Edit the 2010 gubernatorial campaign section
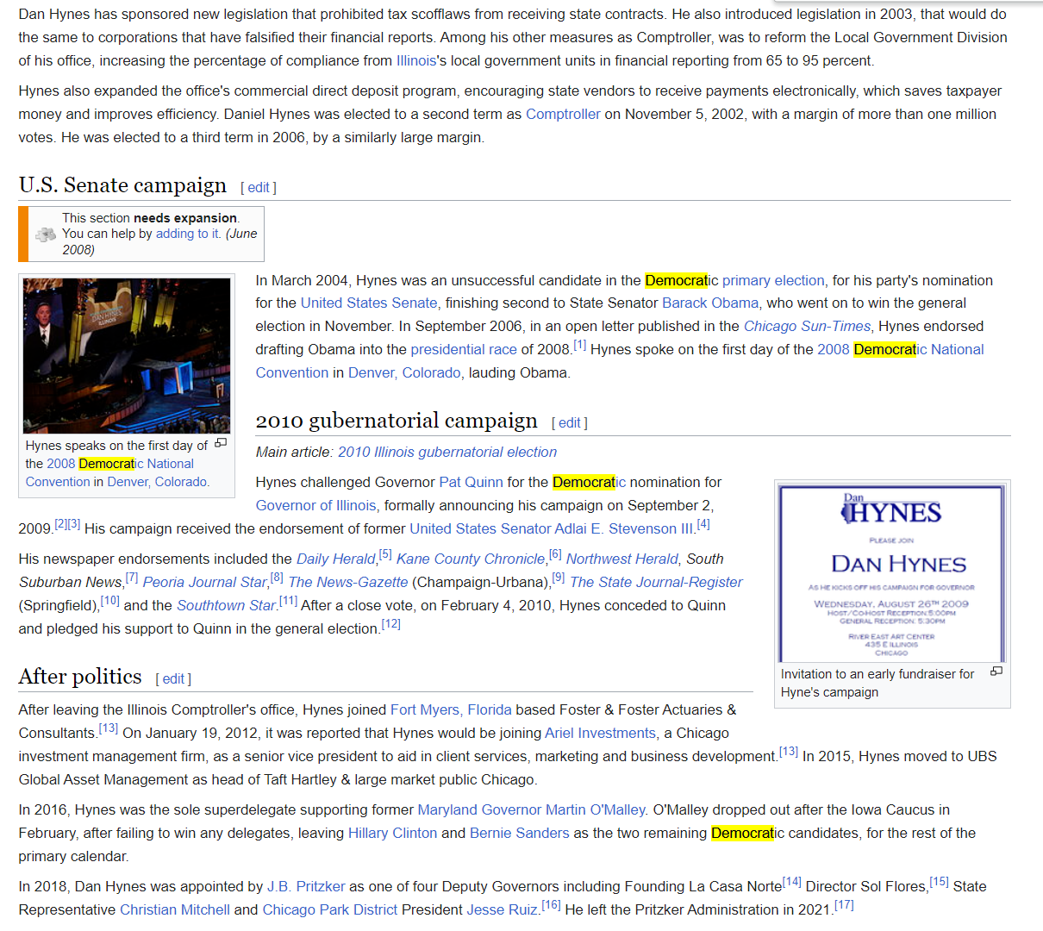 570,422
